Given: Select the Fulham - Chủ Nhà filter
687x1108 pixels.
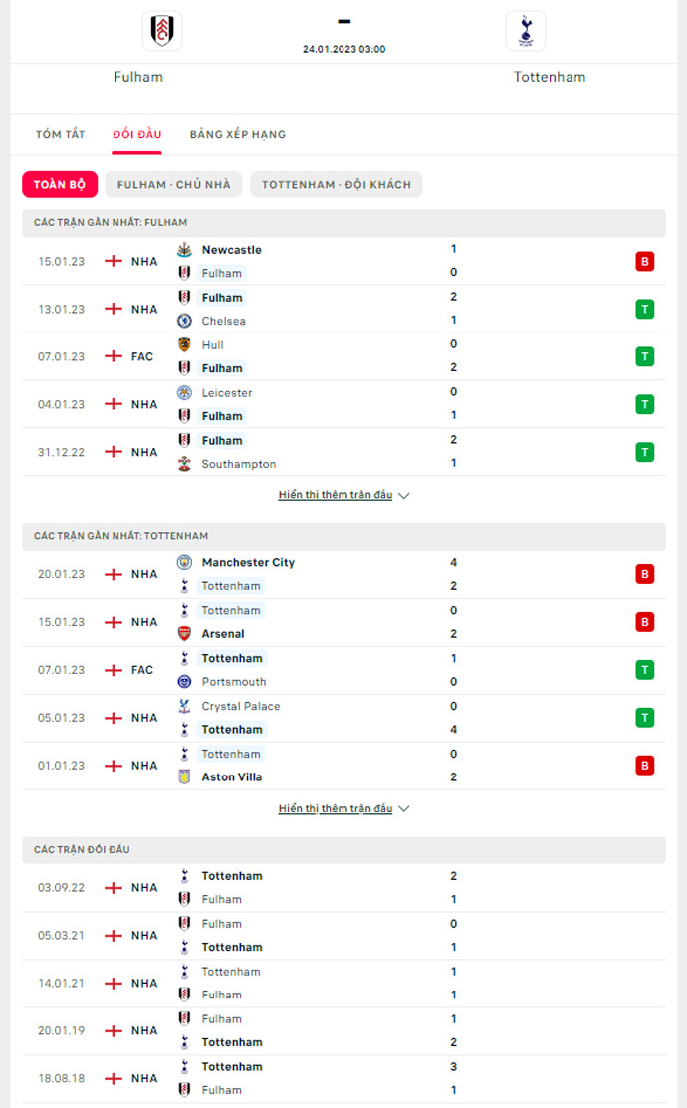Looking at the screenshot, I should click(x=173, y=184).
